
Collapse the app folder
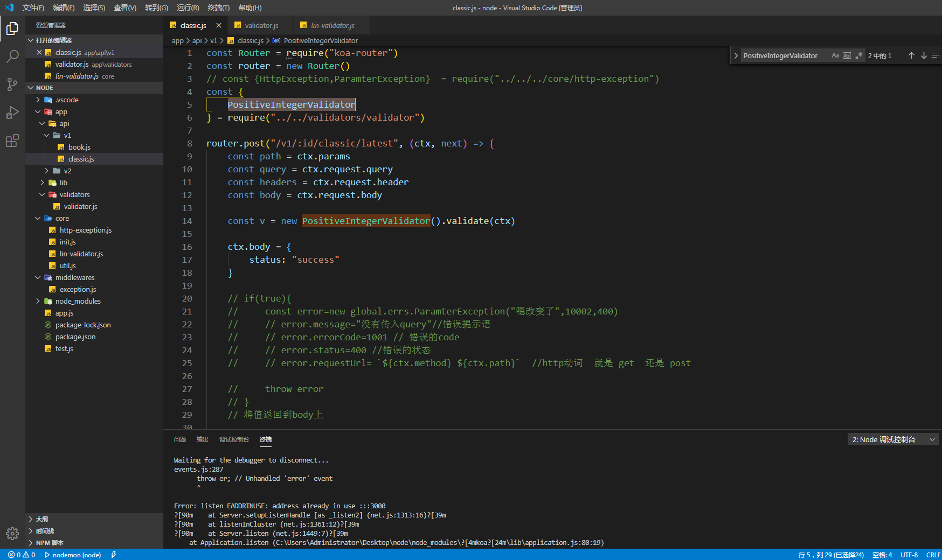(x=94, y=111)
